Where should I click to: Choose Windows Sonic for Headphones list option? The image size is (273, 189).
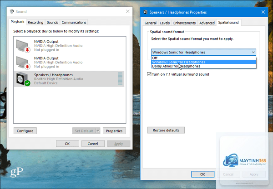coord(203,62)
